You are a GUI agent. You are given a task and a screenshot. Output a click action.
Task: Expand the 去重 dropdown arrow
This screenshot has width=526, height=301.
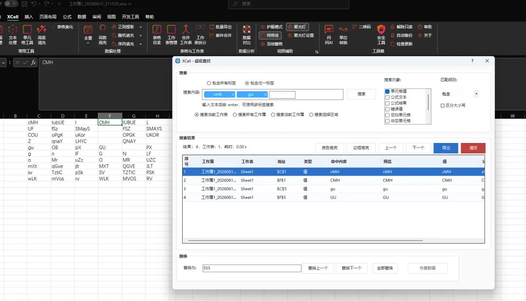point(88,43)
